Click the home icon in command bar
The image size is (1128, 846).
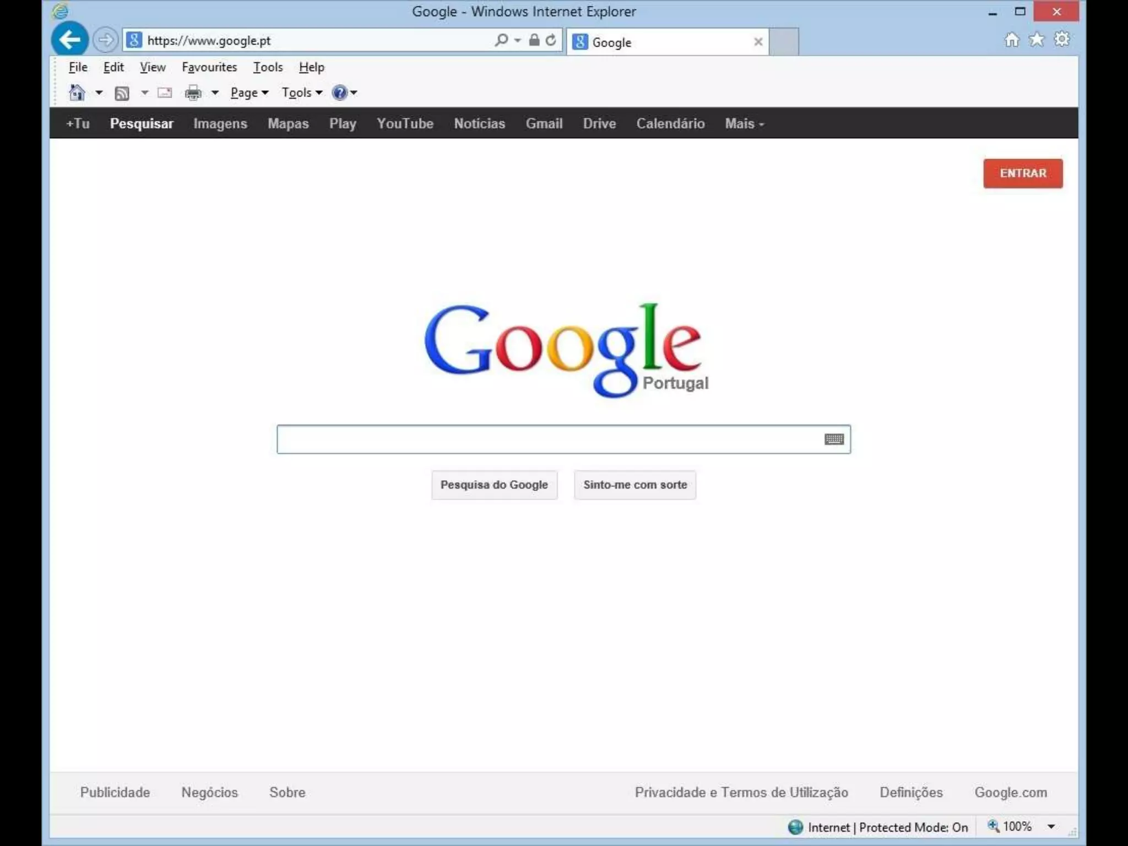[77, 93]
